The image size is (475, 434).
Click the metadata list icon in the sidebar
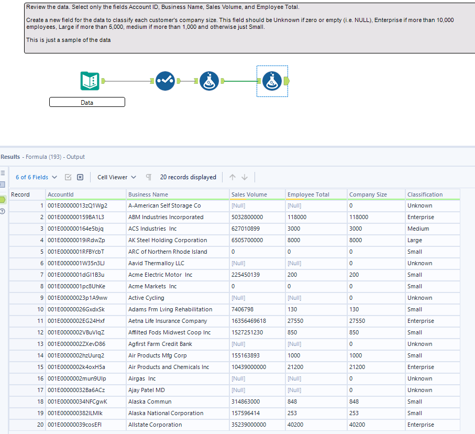click(3, 173)
